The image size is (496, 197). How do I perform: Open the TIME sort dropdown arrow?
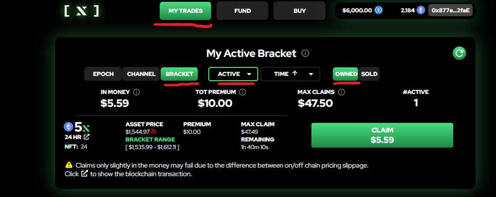coord(311,74)
